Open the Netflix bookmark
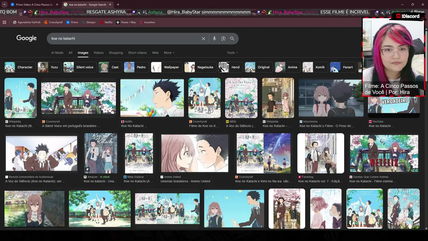The height and width of the screenshot is (241, 428). pos(106,22)
